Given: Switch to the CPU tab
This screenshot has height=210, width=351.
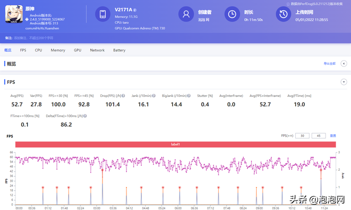Looking at the screenshot, I should [x=38, y=50].
